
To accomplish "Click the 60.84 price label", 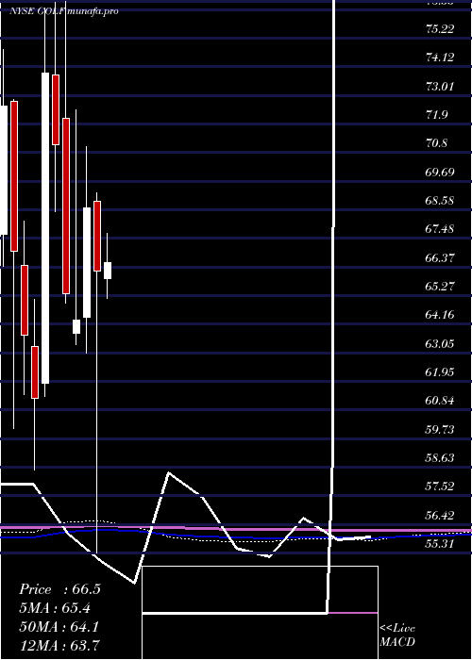I will point(441,401).
